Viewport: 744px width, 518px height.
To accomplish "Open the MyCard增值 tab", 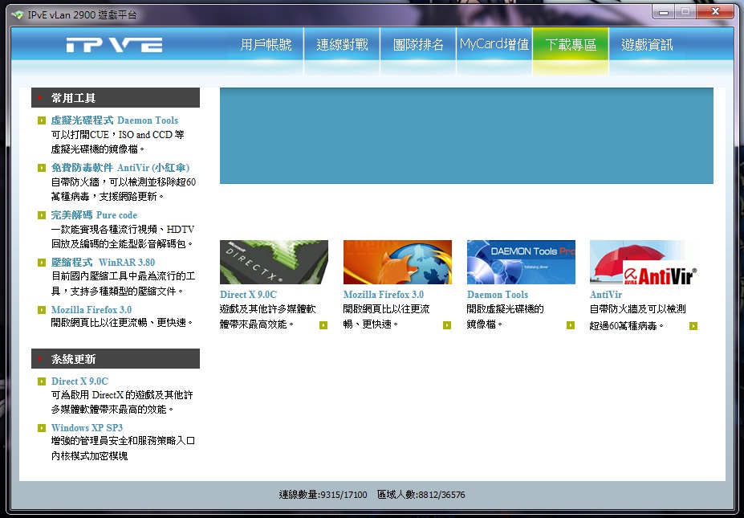I will tap(494, 45).
